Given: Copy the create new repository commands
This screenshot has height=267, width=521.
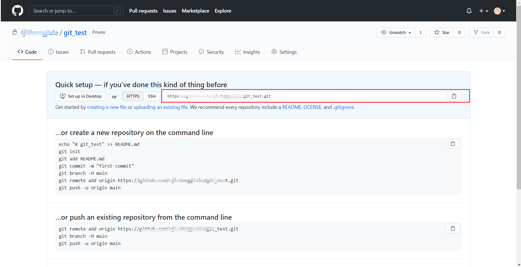Looking at the screenshot, I should click(x=453, y=144).
